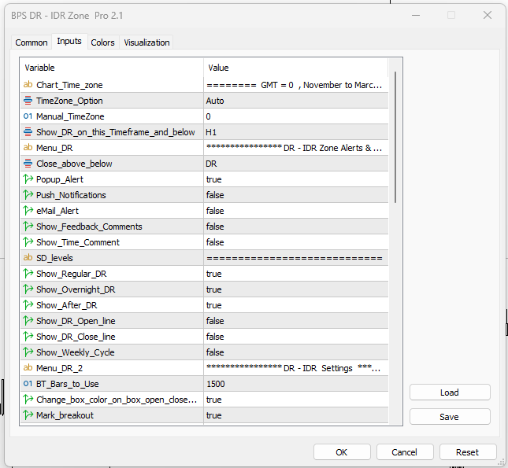Toggle Show_Weekly_Cycle value from false

[295, 352]
